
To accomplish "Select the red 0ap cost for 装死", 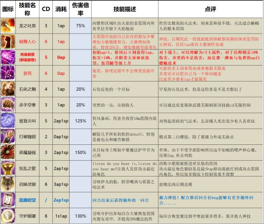I will tap(61, 73).
